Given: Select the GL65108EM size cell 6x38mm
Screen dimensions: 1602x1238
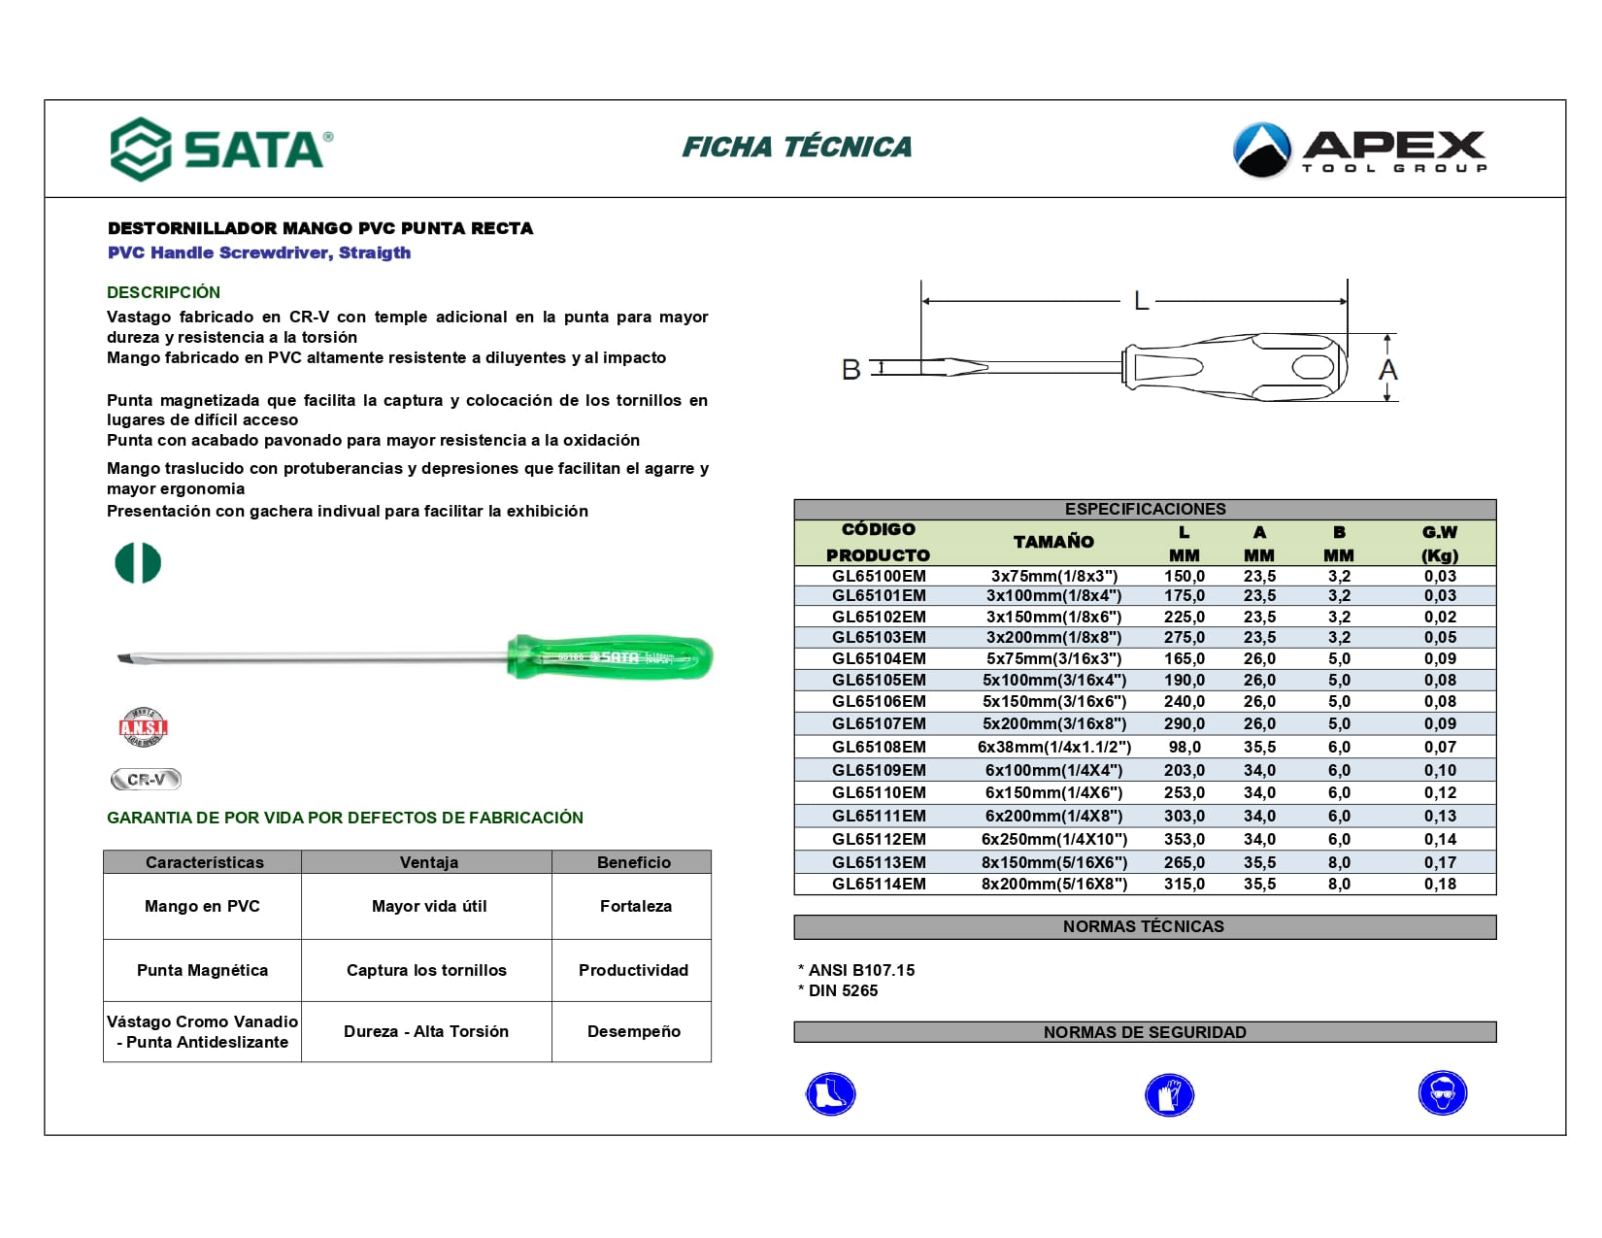Looking at the screenshot, I should click(x=1054, y=747).
